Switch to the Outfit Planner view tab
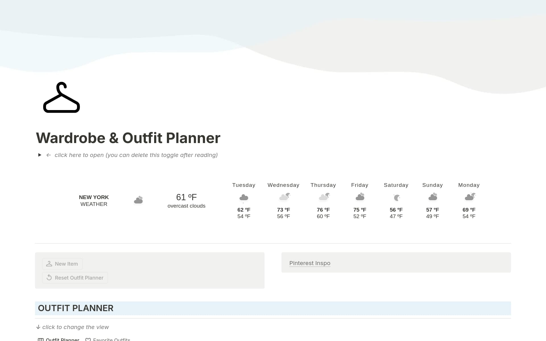Screen dimensions: 546x341 pyautogui.click(x=59, y=339)
